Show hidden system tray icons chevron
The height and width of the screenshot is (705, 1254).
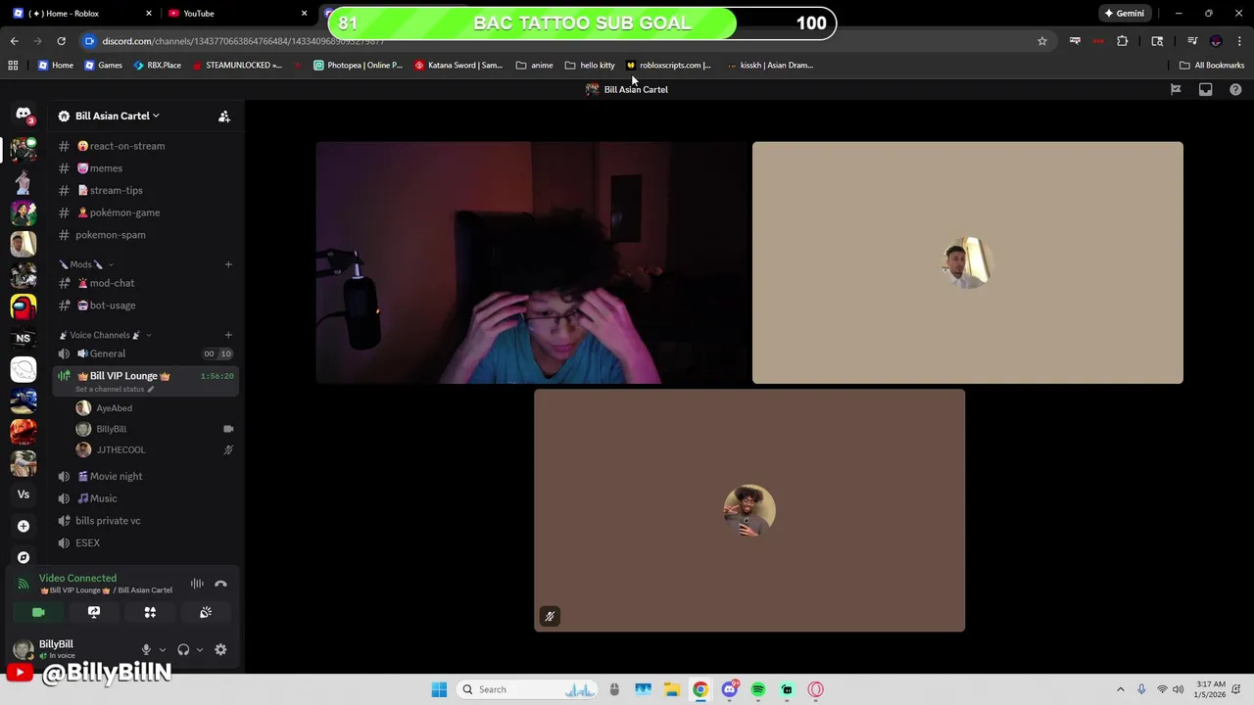click(x=1121, y=689)
